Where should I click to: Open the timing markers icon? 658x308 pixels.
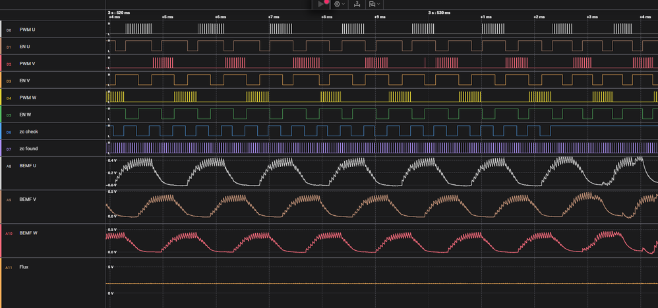coord(372,4)
